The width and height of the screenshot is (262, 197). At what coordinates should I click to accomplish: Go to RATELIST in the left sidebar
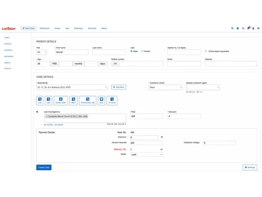pyautogui.click(x=8, y=68)
